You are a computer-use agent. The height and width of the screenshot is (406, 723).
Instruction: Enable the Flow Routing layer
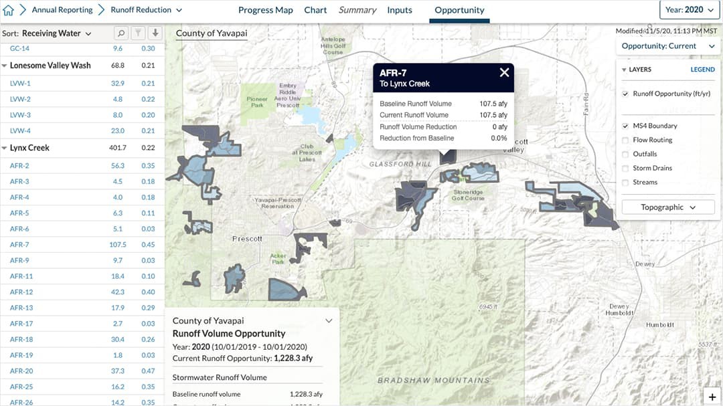[x=625, y=140]
